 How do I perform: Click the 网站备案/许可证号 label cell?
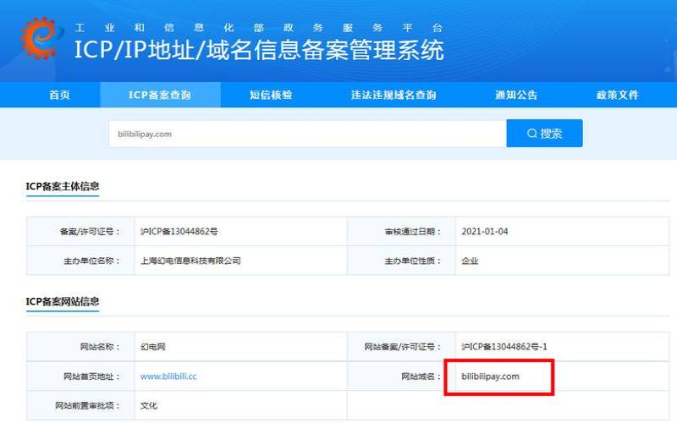(x=401, y=347)
